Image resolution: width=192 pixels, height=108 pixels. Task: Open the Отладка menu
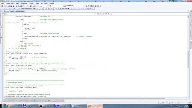pyautogui.click(x=31, y=4)
